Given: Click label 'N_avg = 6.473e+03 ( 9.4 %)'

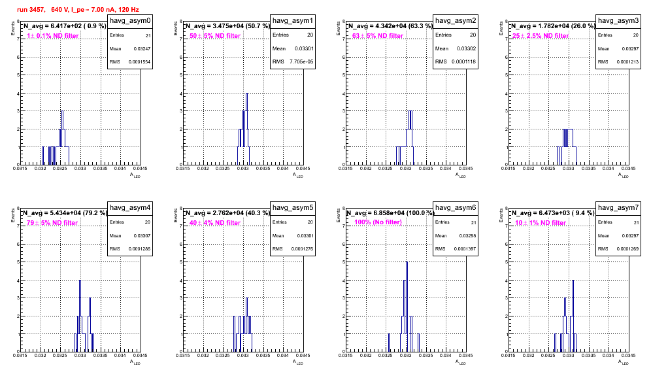Looking at the screenshot, I should 552,213.
